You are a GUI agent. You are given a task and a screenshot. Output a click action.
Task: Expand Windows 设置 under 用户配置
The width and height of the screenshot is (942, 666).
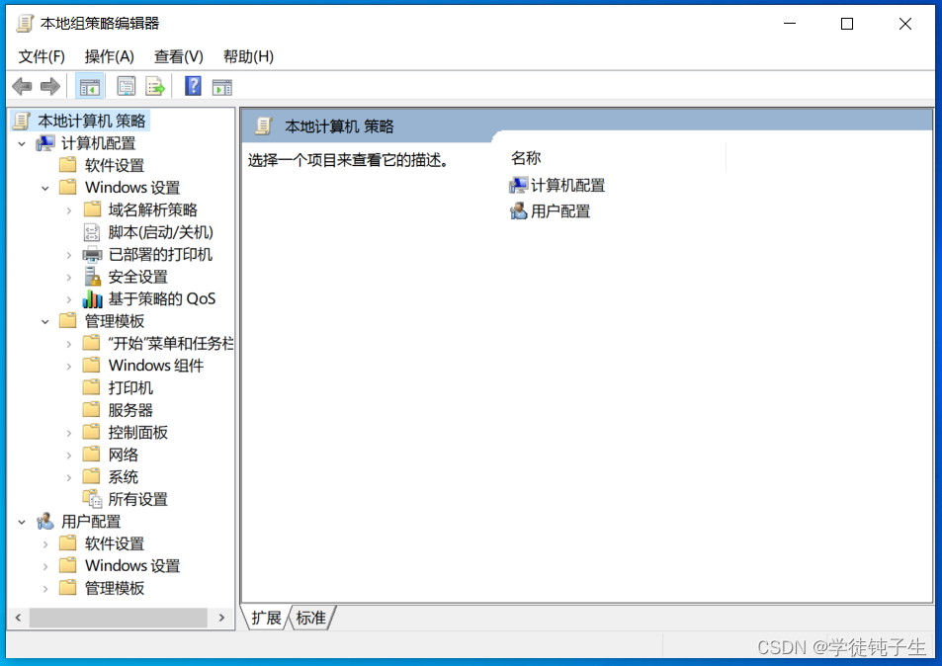45,566
